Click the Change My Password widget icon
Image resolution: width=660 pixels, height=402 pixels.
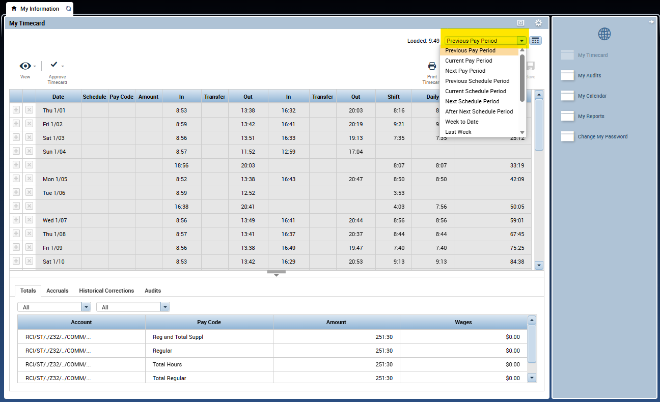567,136
